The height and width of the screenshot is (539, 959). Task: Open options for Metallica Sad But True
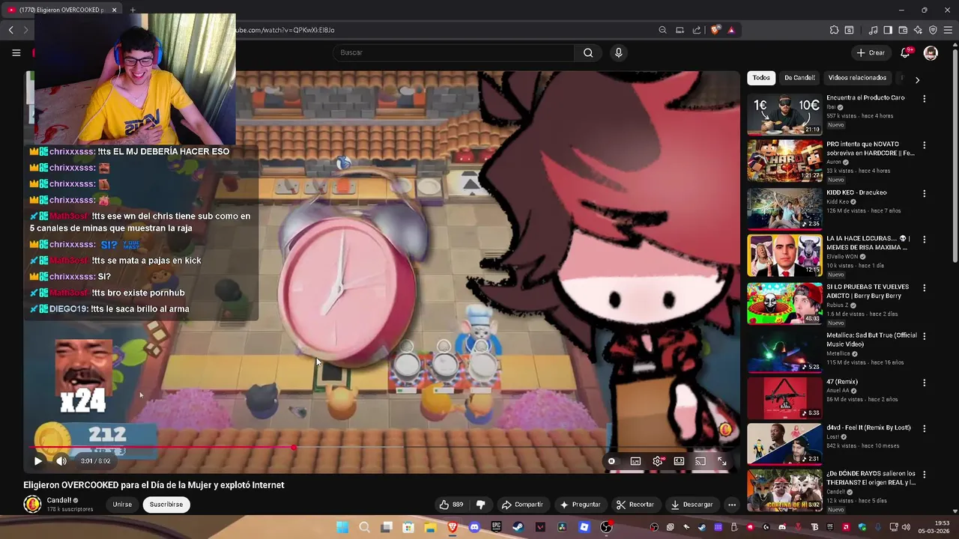click(924, 335)
